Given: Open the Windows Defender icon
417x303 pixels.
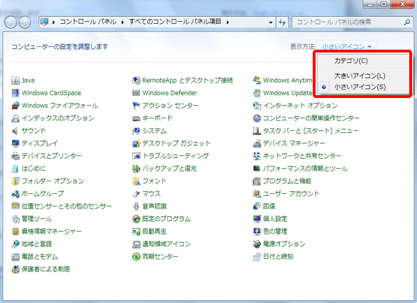Looking at the screenshot, I should coord(136,93).
